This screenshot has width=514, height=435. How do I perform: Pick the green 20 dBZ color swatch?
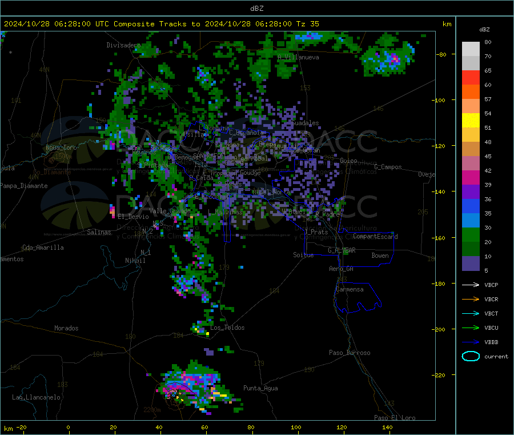(x=471, y=234)
